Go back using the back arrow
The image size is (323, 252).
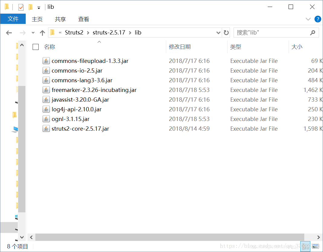point(9,32)
